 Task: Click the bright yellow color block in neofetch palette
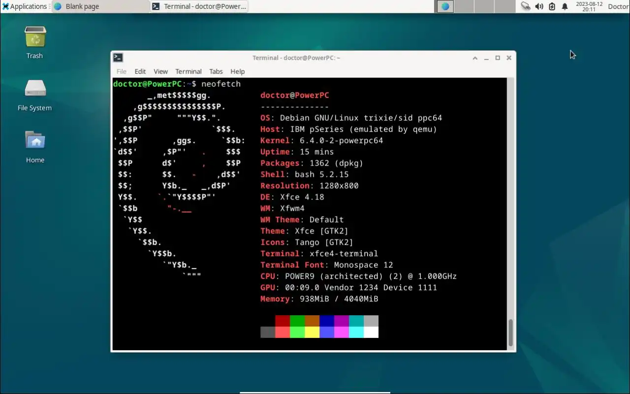312,332
